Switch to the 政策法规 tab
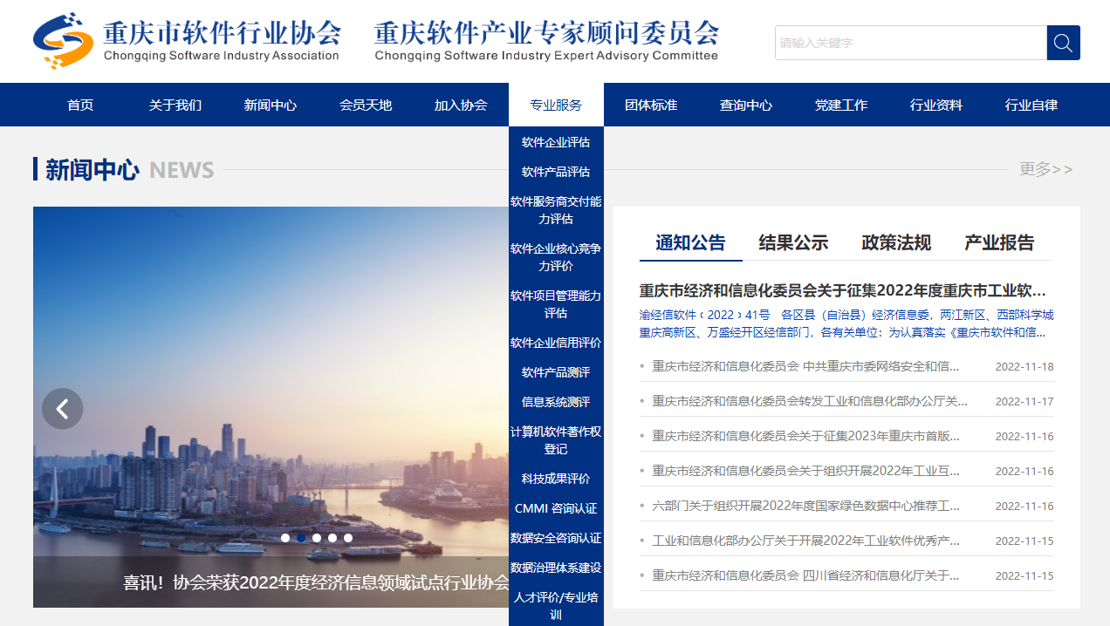The height and width of the screenshot is (626, 1110). coord(896,242)
